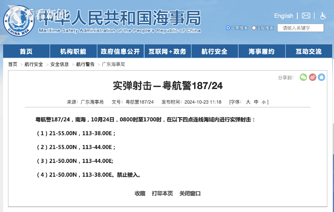This screenshot has height=212, width=334.
Task: Click the accessibility wheelchair icon
Action: [323, 16]
